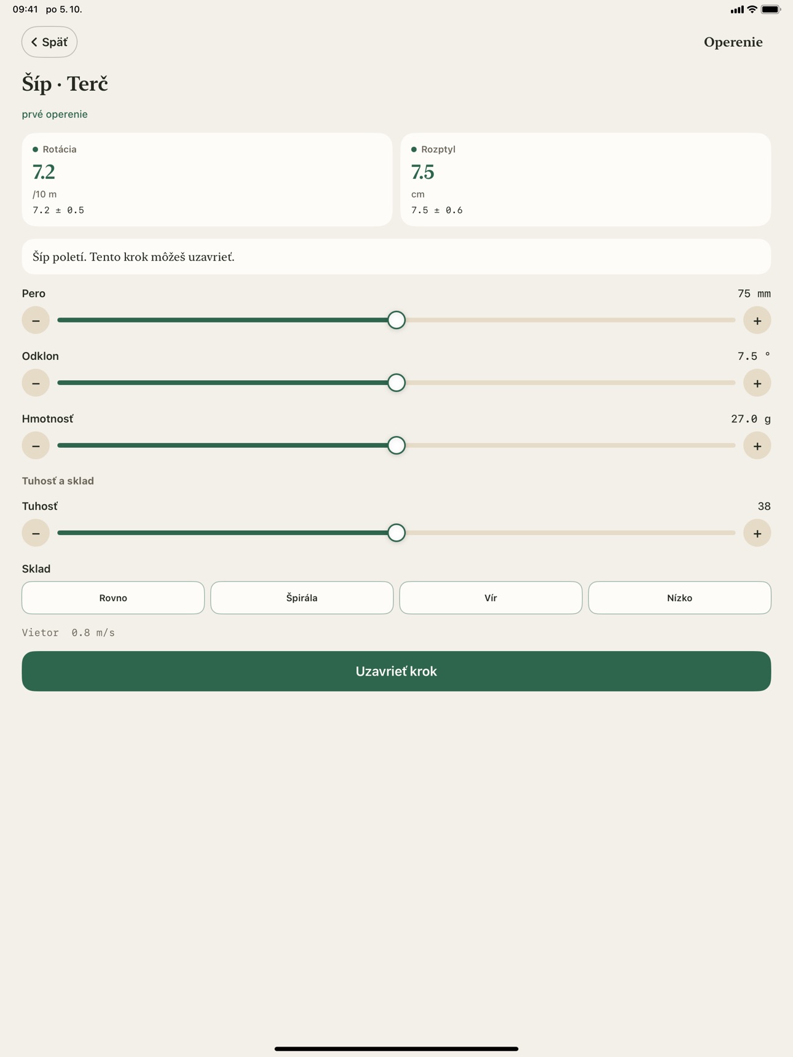Decrease Odklon with minus button
The image size is (793, 1057).
[x=36, y=383]
